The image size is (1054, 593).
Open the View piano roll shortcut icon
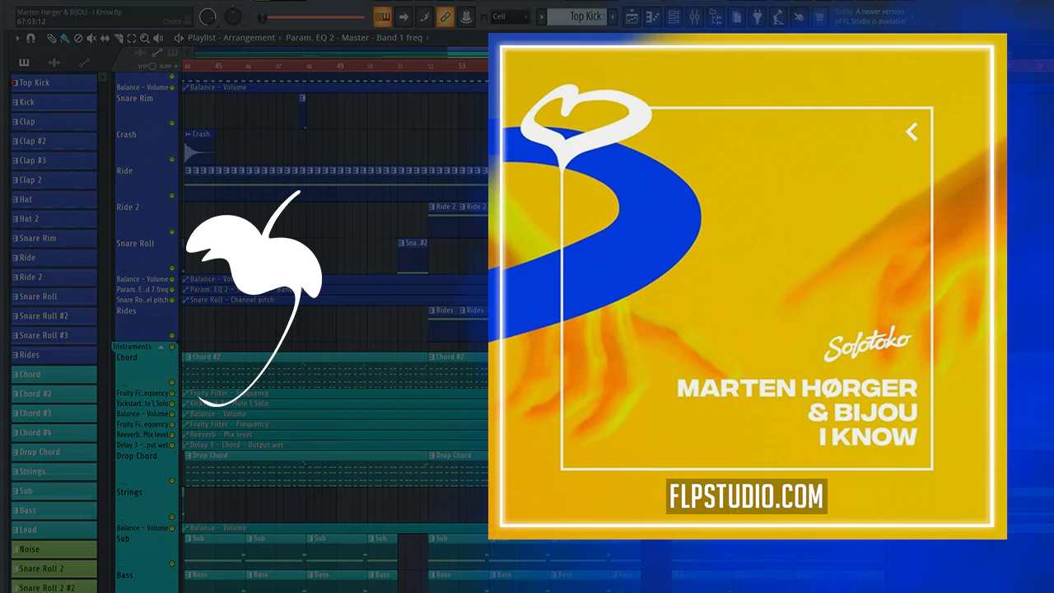pos(653,16)
